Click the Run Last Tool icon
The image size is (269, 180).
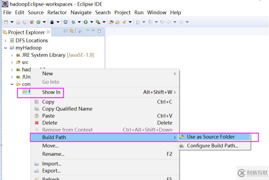pos(98,22)
